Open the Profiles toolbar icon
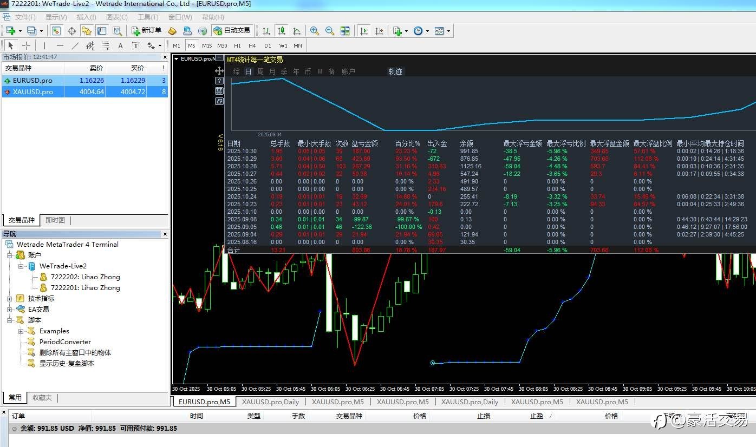The image size is (756, 447). point(32,31)
